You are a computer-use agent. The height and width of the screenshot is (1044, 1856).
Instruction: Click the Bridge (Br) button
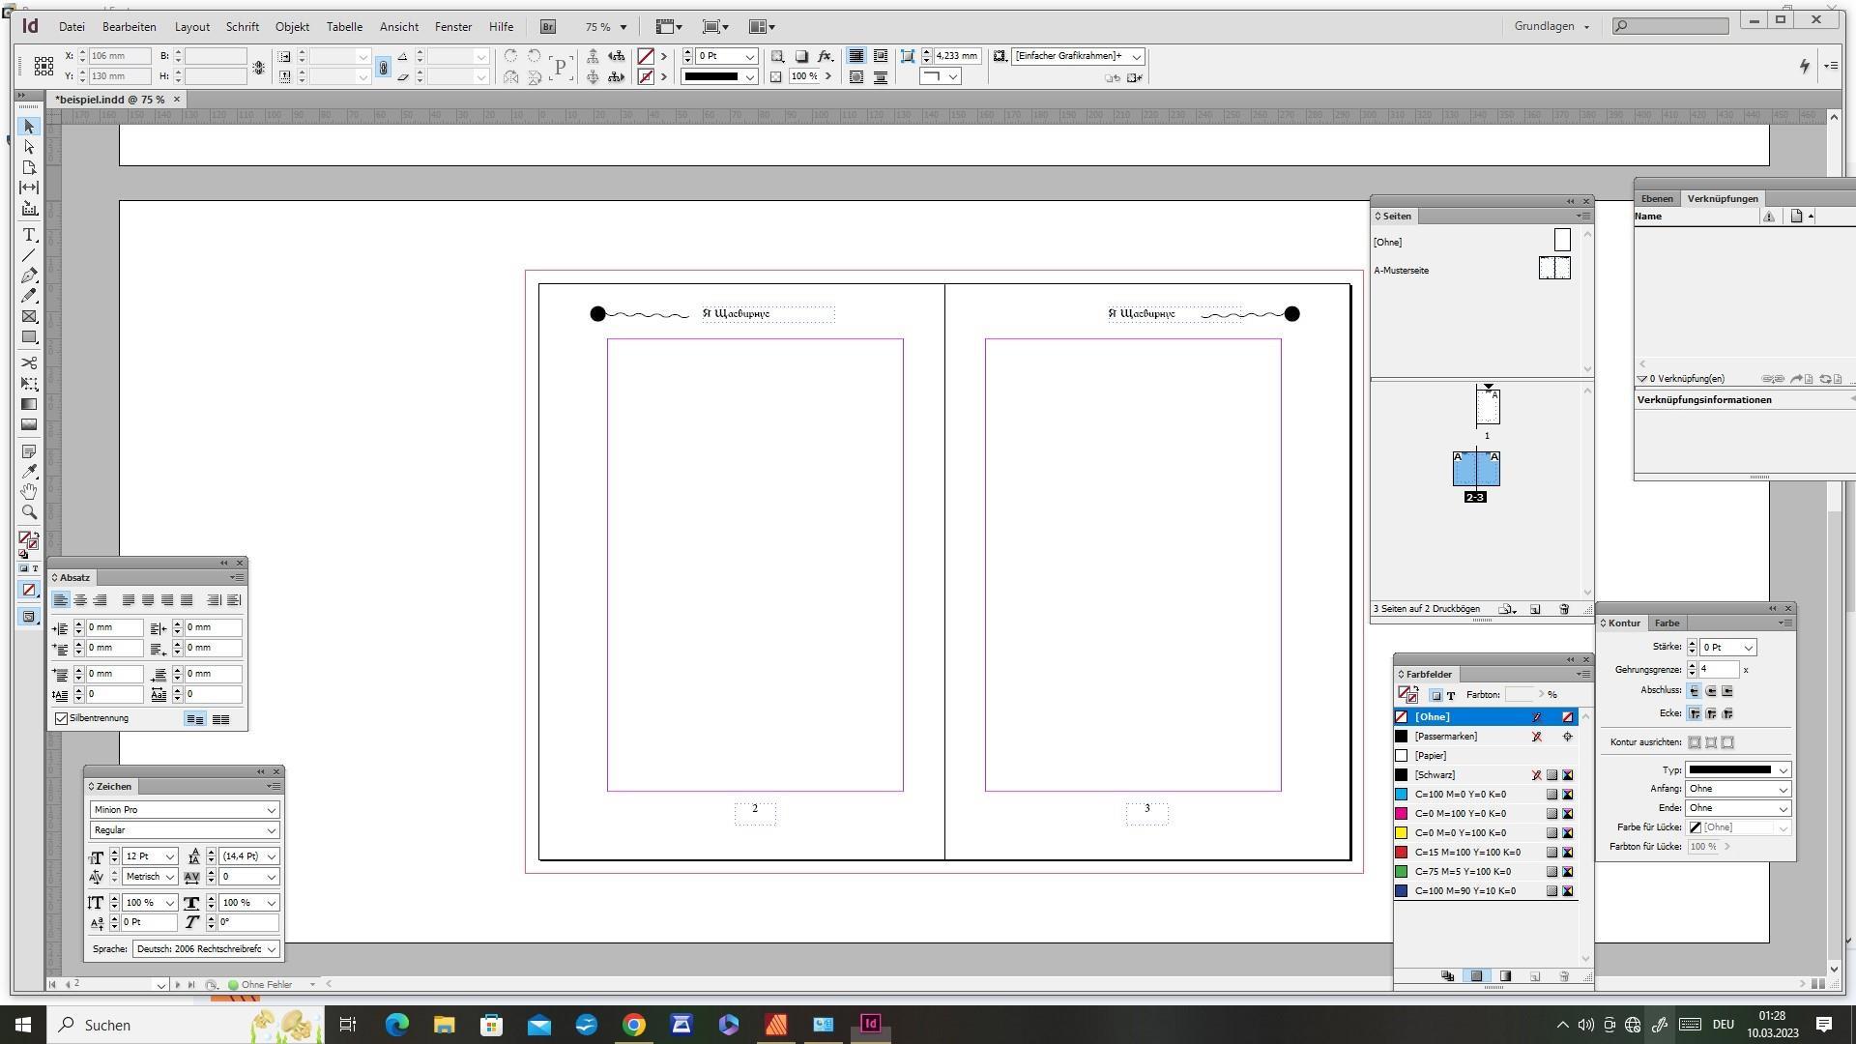pyautogui.click(x=548, y=27)
